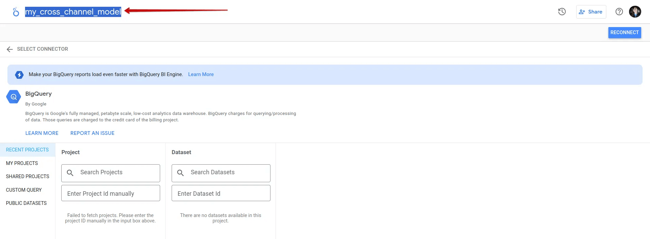Switch to MY PROJECTS tab
The width and height of the screenshot is (650, 239).
(x=22, y=163)
